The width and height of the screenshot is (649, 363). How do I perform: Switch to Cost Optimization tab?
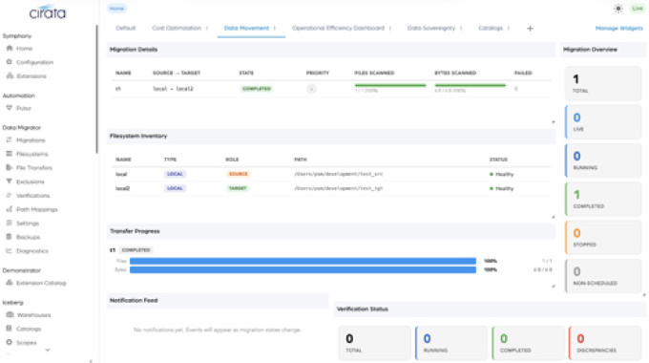(177, 28)
